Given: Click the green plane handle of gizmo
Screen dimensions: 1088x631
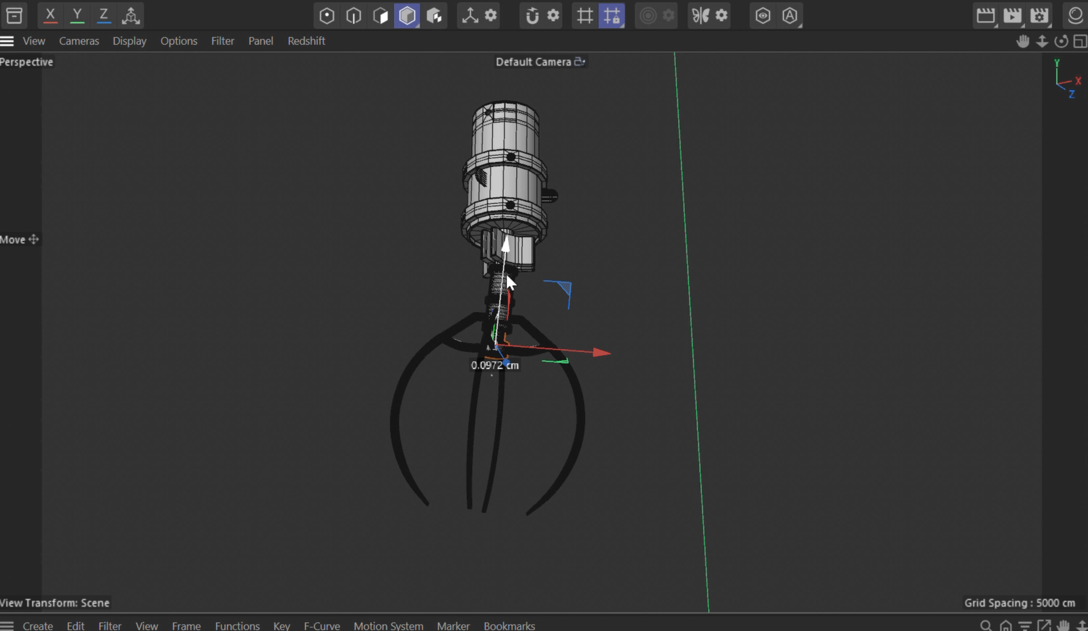Looking at the screenshot, I should point(555,361).
